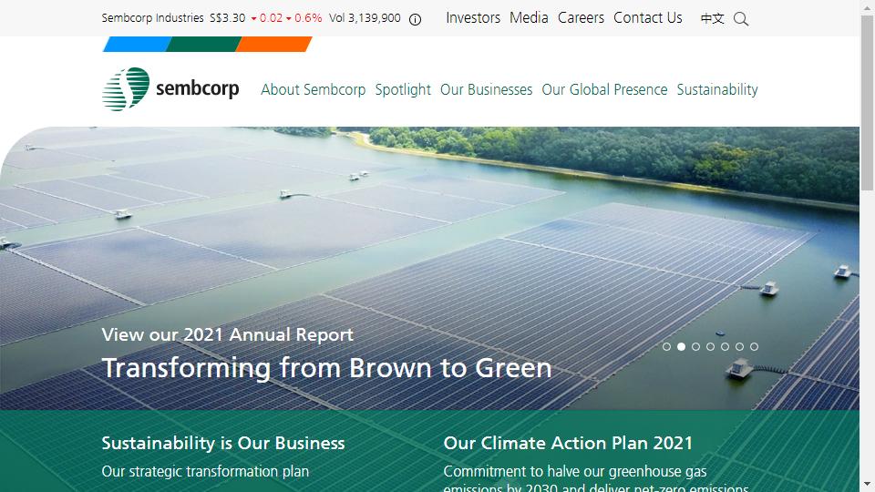Click the 0.02 price change value
Screen dimensions: 875x492
point(272,18)
